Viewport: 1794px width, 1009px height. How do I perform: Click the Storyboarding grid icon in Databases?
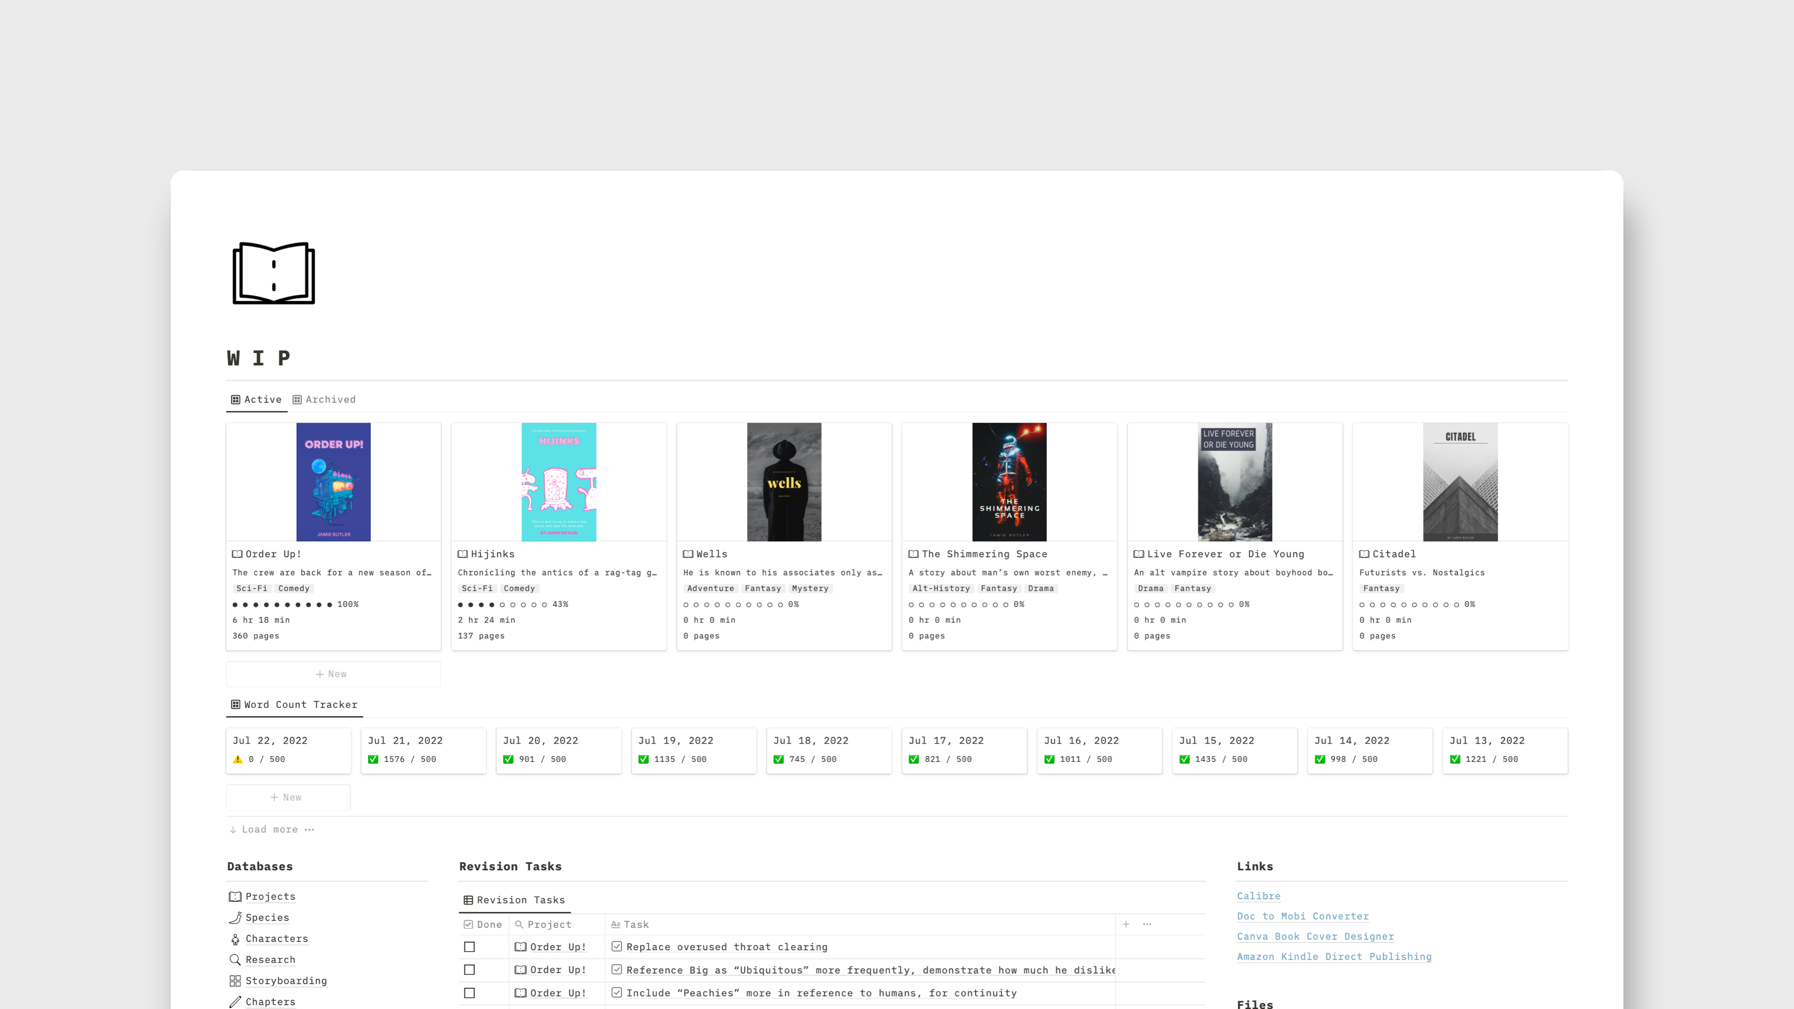coord(235,981)
